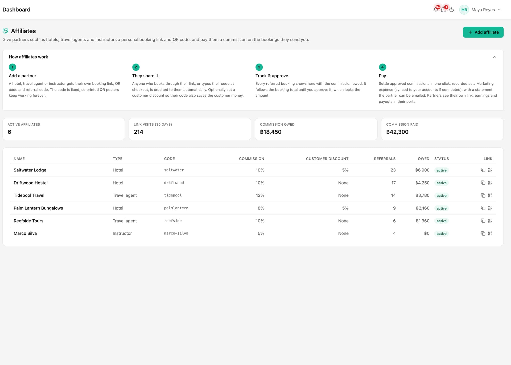Click the Add affiliate button
Image resolution: width=511 pixels, height=365 pixels.
(x=483, y=32)
